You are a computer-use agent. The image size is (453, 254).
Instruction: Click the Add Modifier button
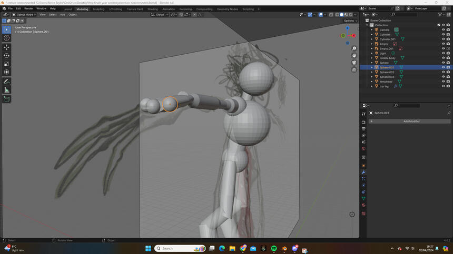pos(411,121)
